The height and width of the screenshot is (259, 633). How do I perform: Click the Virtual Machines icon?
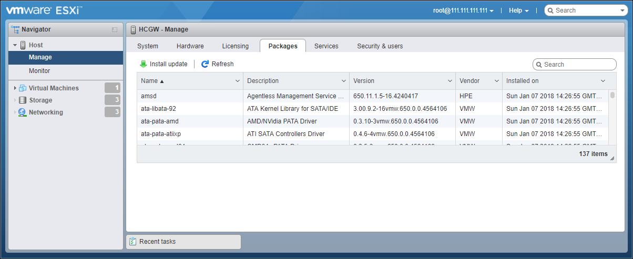click(x=23, y=88)
